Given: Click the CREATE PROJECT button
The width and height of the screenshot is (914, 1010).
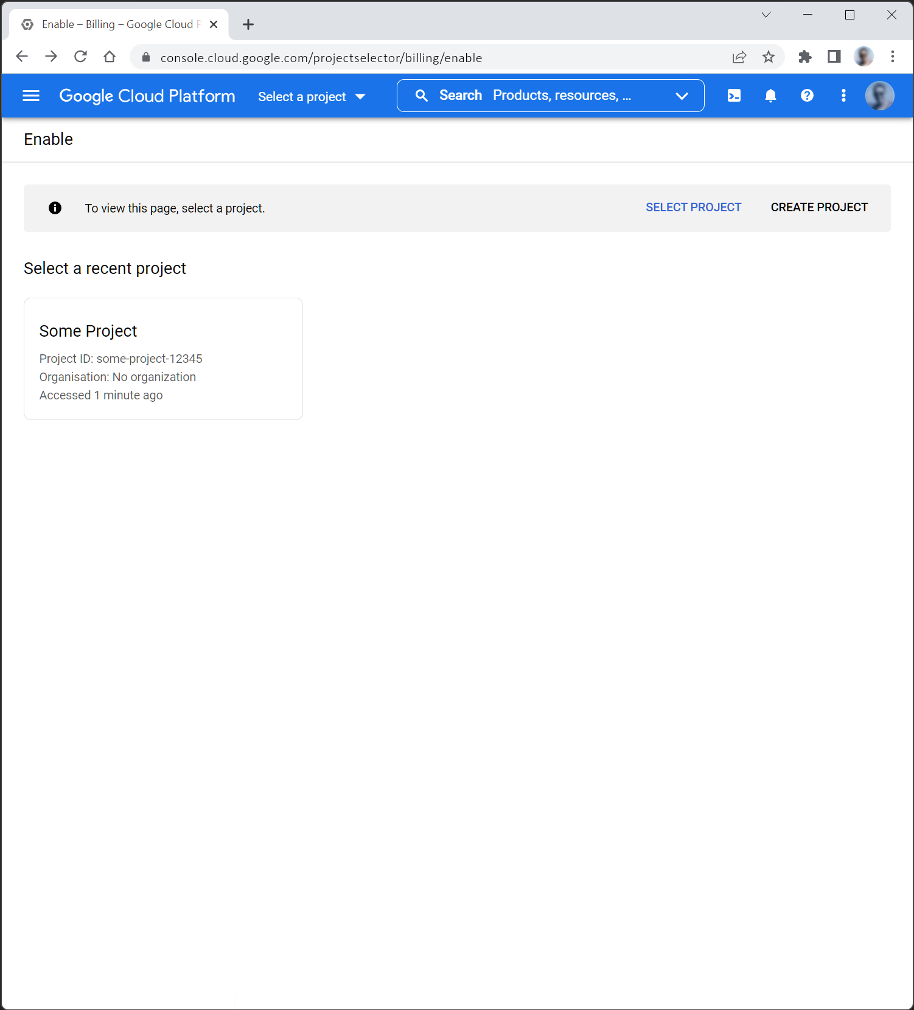Looking at the screenshot, I should 819,208.
